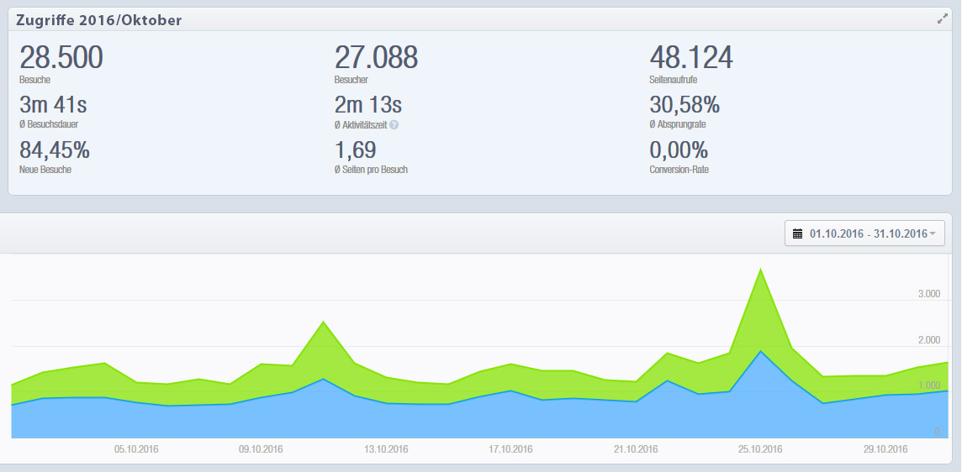Select the 01.10.2016 - 31.10.2016 date range text
Viewport: 962px width, 472px height.
coord(868,233)
